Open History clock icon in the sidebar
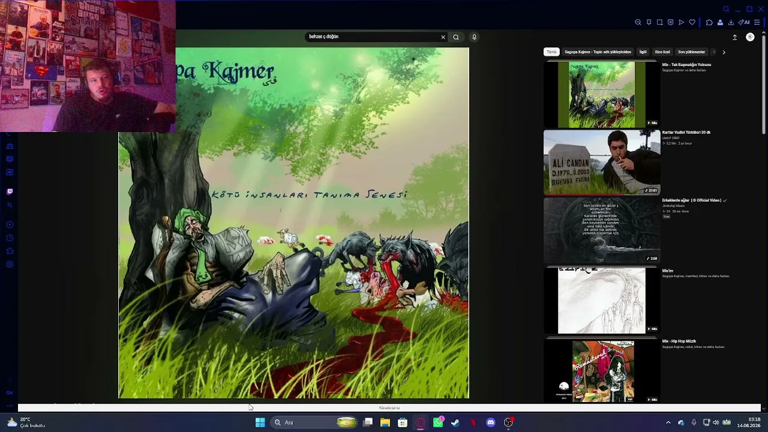Viewport: 768px width, 432px height. pyautogui.click(x=10, y=238)
